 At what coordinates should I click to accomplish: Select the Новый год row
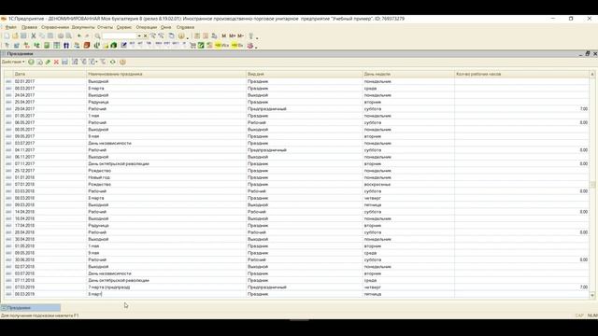297,177
